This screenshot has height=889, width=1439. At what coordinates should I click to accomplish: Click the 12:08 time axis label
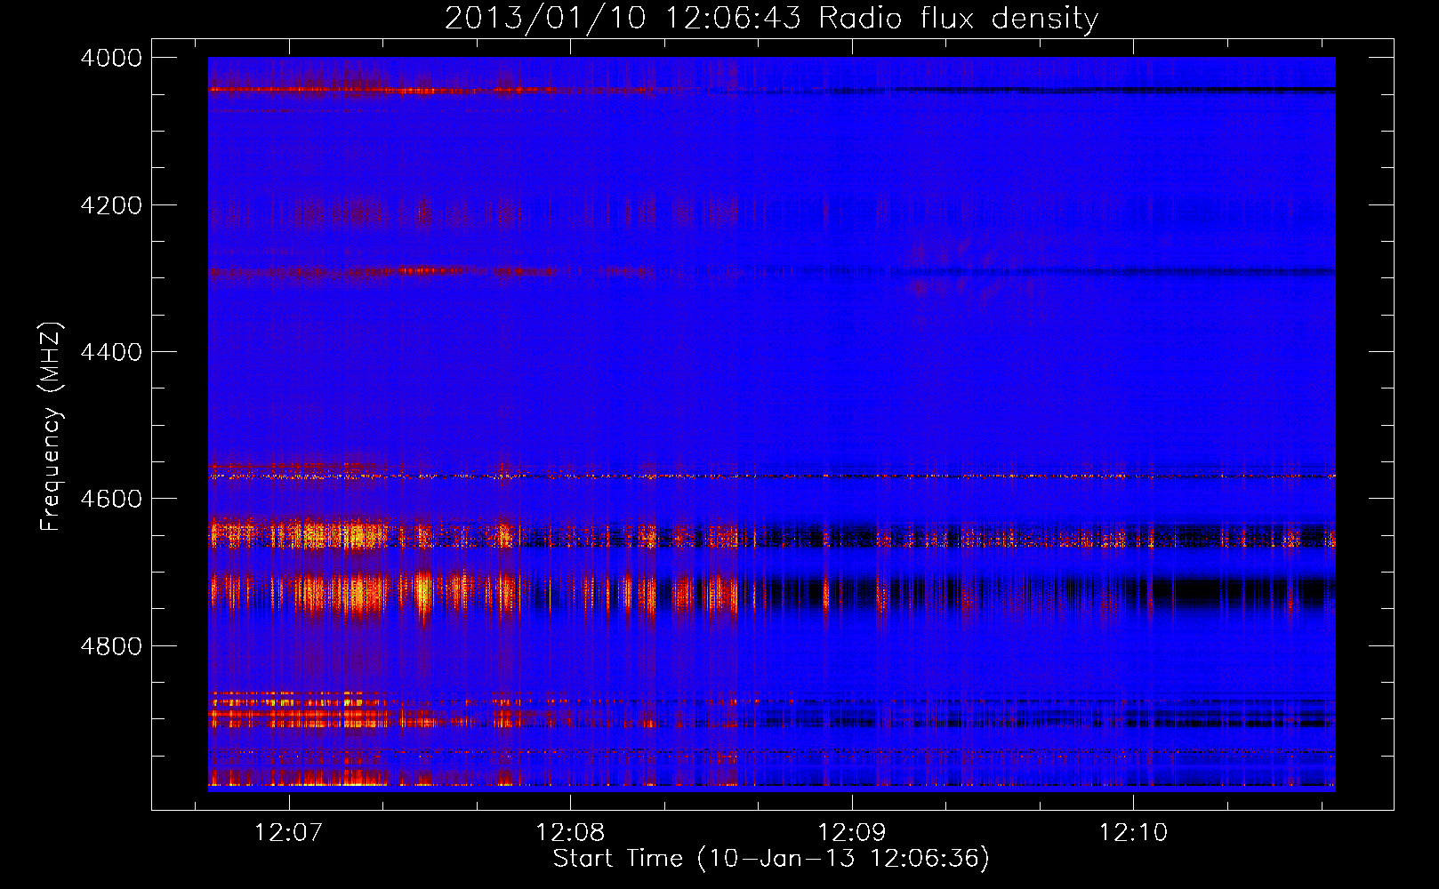tap(570, 833)
